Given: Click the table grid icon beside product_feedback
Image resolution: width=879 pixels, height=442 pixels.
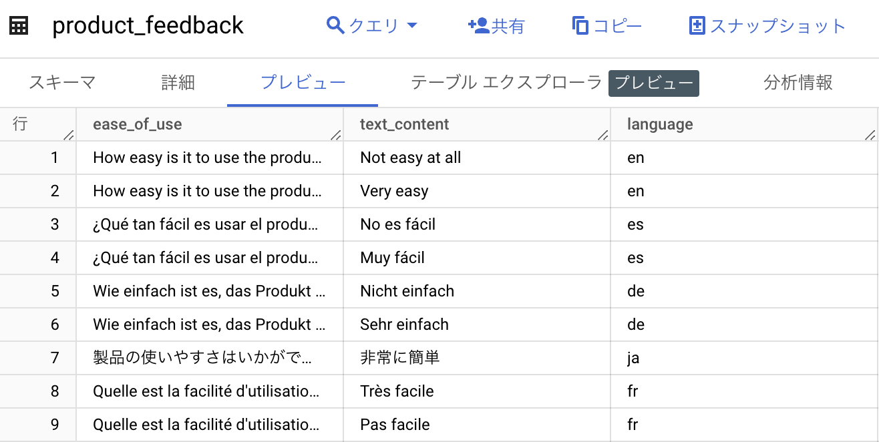Looking at the screenshot, I should (x=19, y=26).
